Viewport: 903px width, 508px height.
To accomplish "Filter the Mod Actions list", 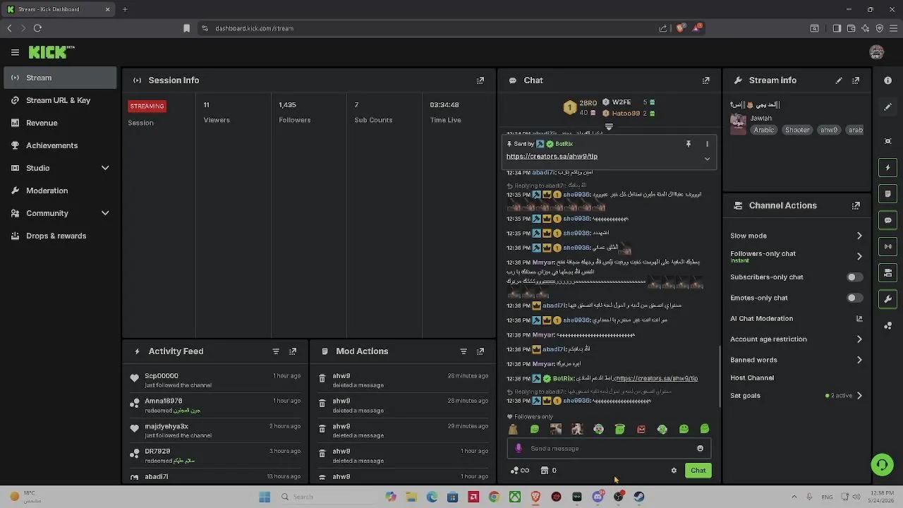I will click(x=463, y=351).
